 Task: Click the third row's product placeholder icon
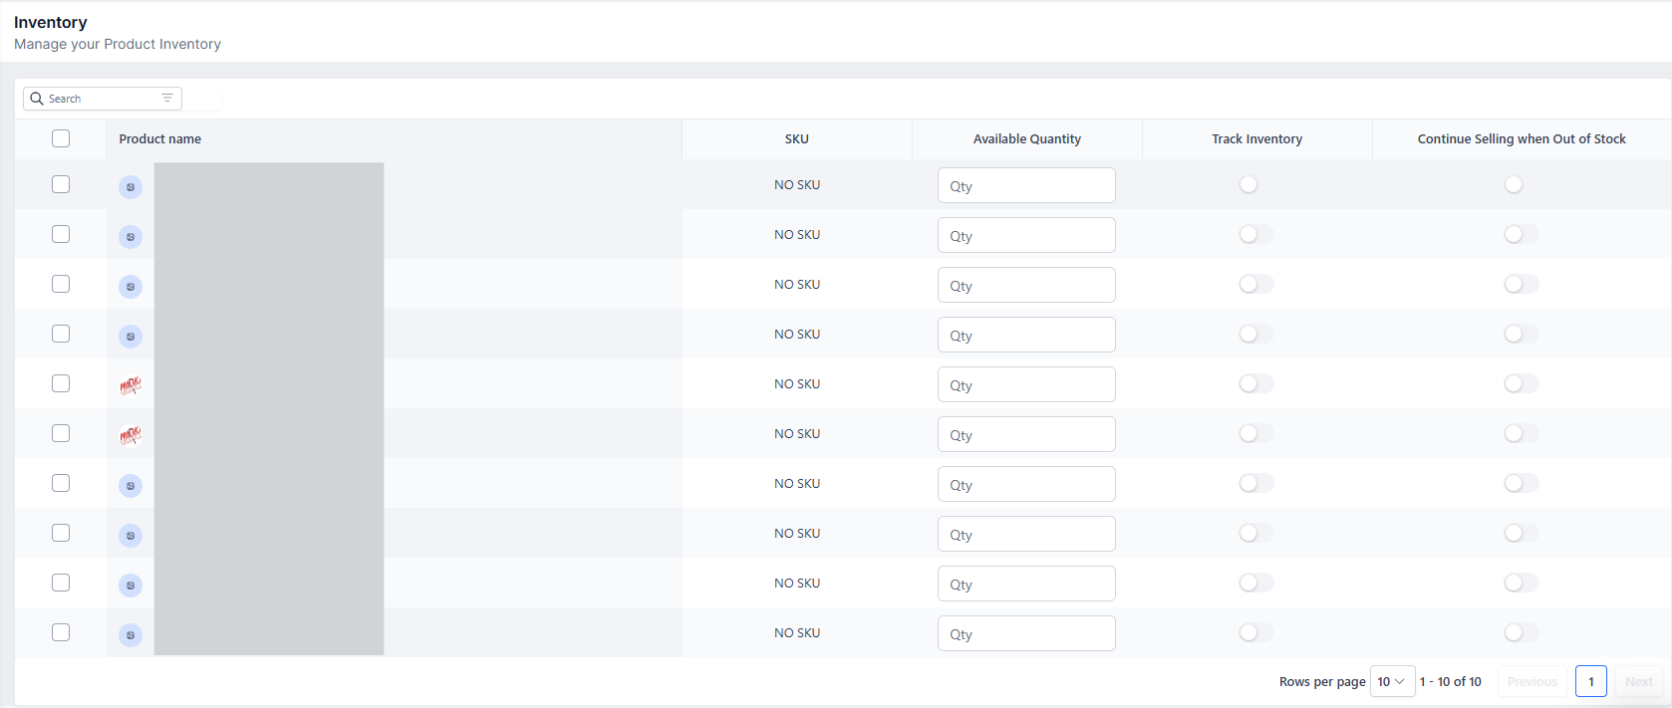131,287
